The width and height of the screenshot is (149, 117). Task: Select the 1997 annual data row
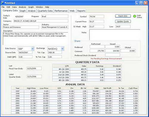click(75, 91)
